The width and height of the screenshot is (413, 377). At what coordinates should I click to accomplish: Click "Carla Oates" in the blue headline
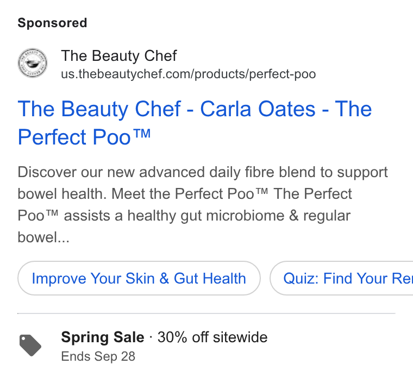[258, 109]
